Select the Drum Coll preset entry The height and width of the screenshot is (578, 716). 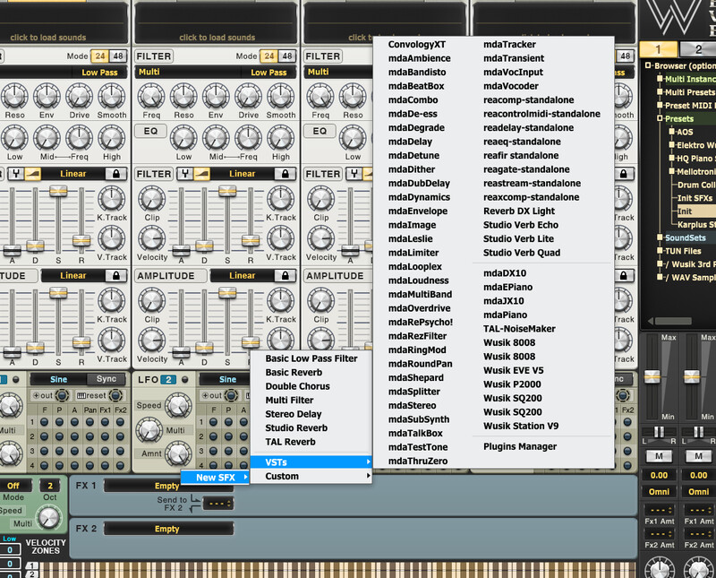click(x=696, y=185)
